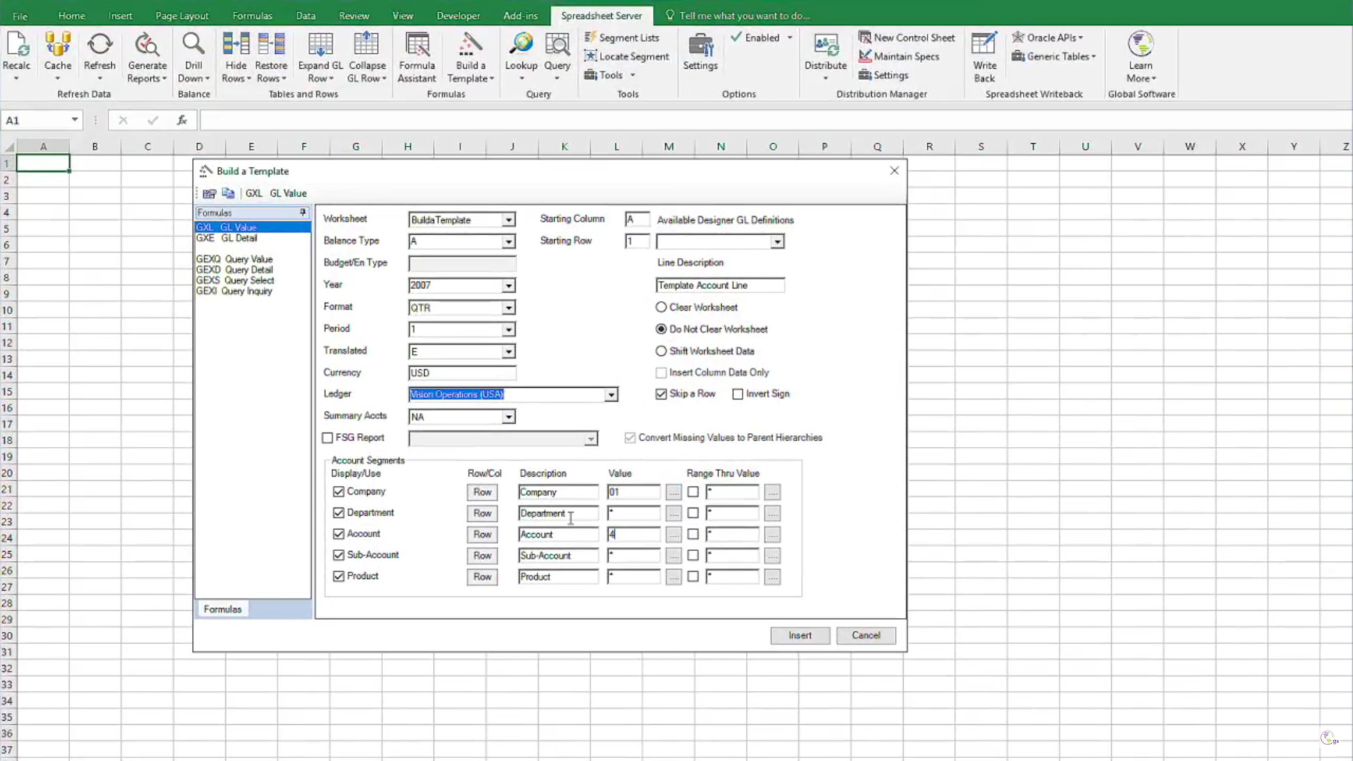Select the Clear Worksheet radio button
The height and width of the screenshot is (761, 1353).
click(661, 306)
